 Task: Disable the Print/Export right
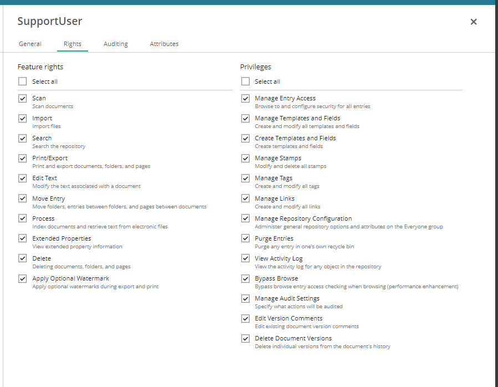click(23, 158)
